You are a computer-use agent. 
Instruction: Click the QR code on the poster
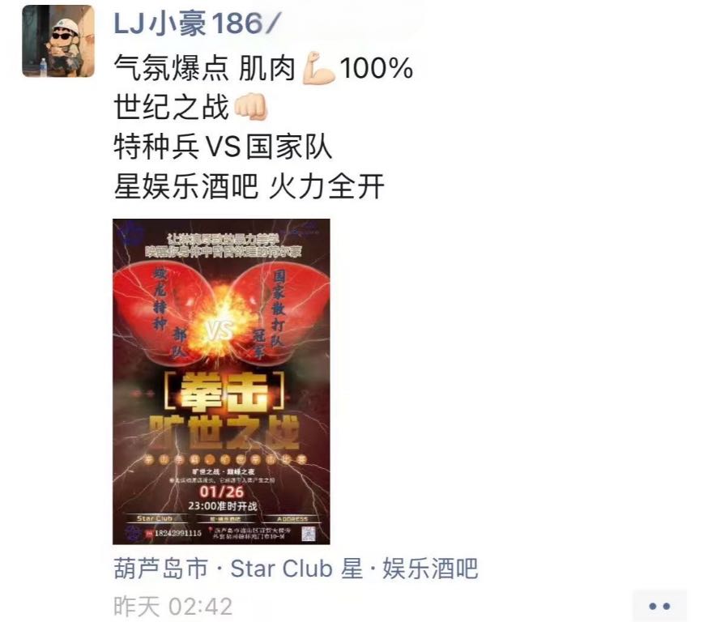point(309,534)
